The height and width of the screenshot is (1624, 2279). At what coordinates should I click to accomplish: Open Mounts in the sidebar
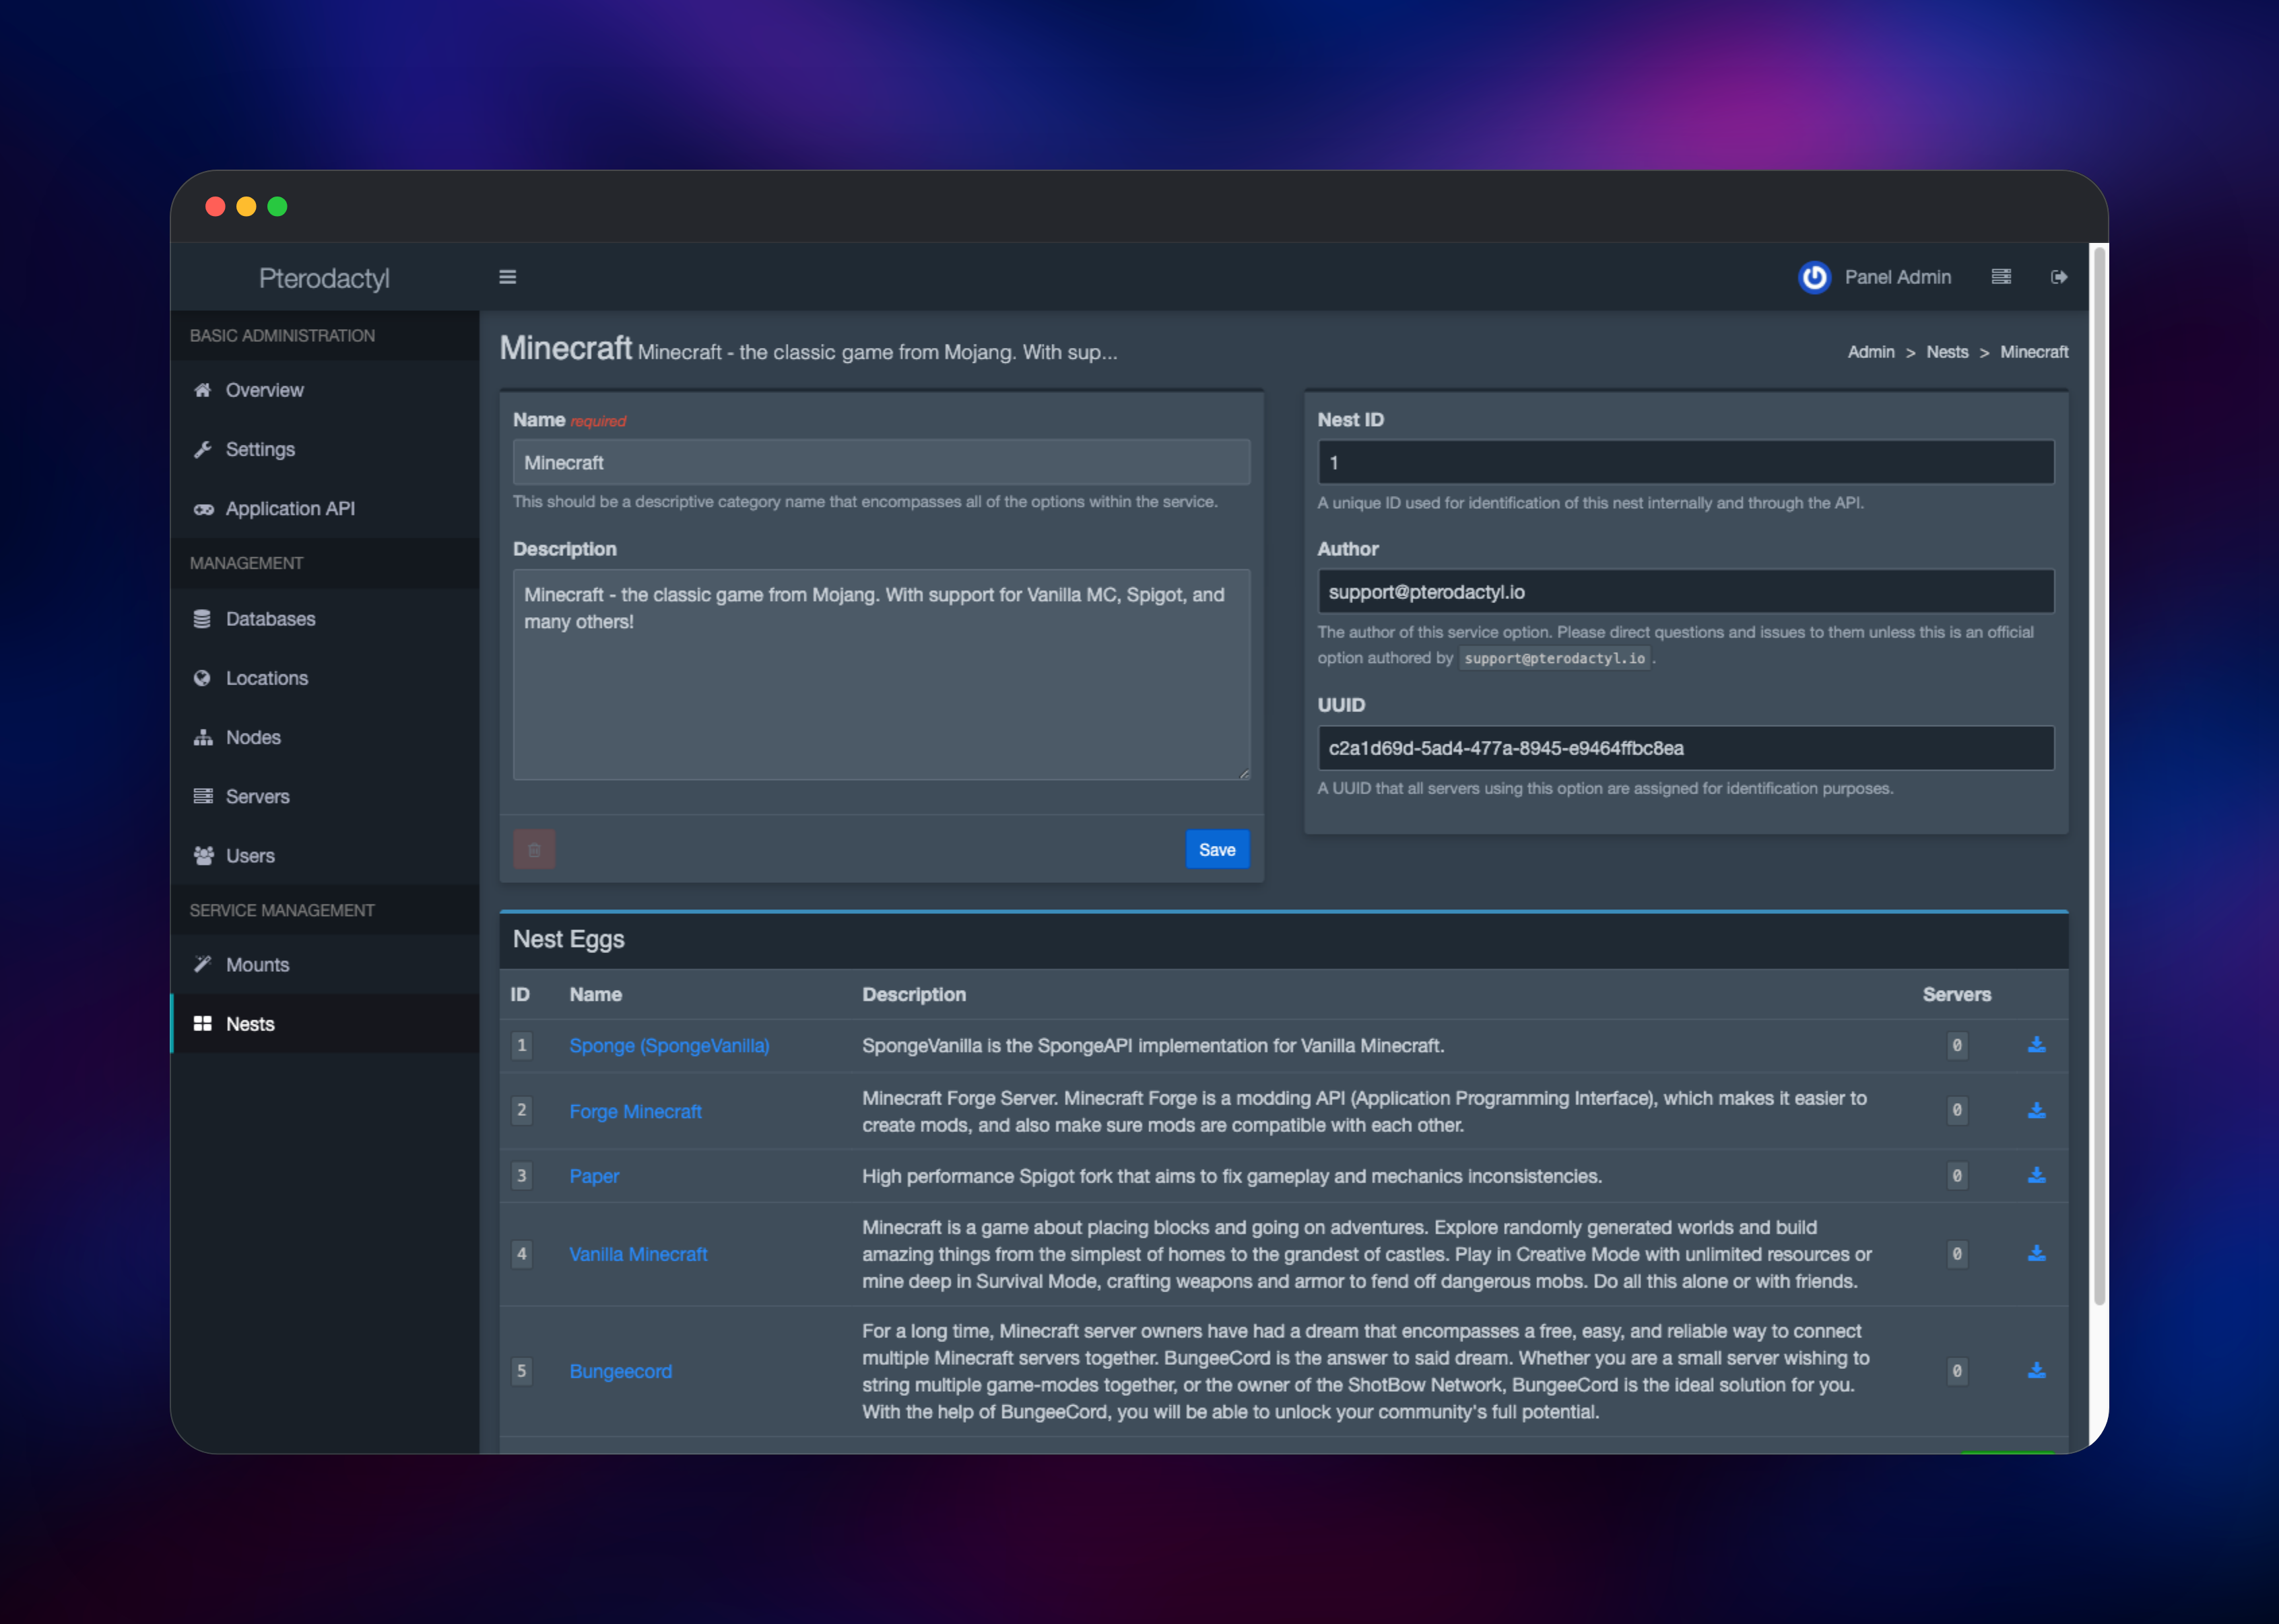tap(325, 964)
